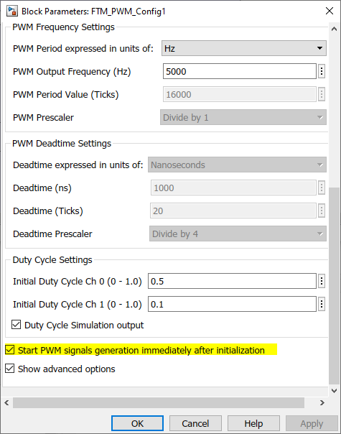Open options menu beside Initial Duty Cycle Ch 0
The height and width of the screenshot is (434, 341).
pos(322,281)
